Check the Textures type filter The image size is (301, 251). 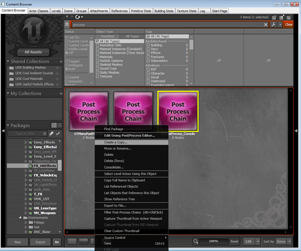98,76
